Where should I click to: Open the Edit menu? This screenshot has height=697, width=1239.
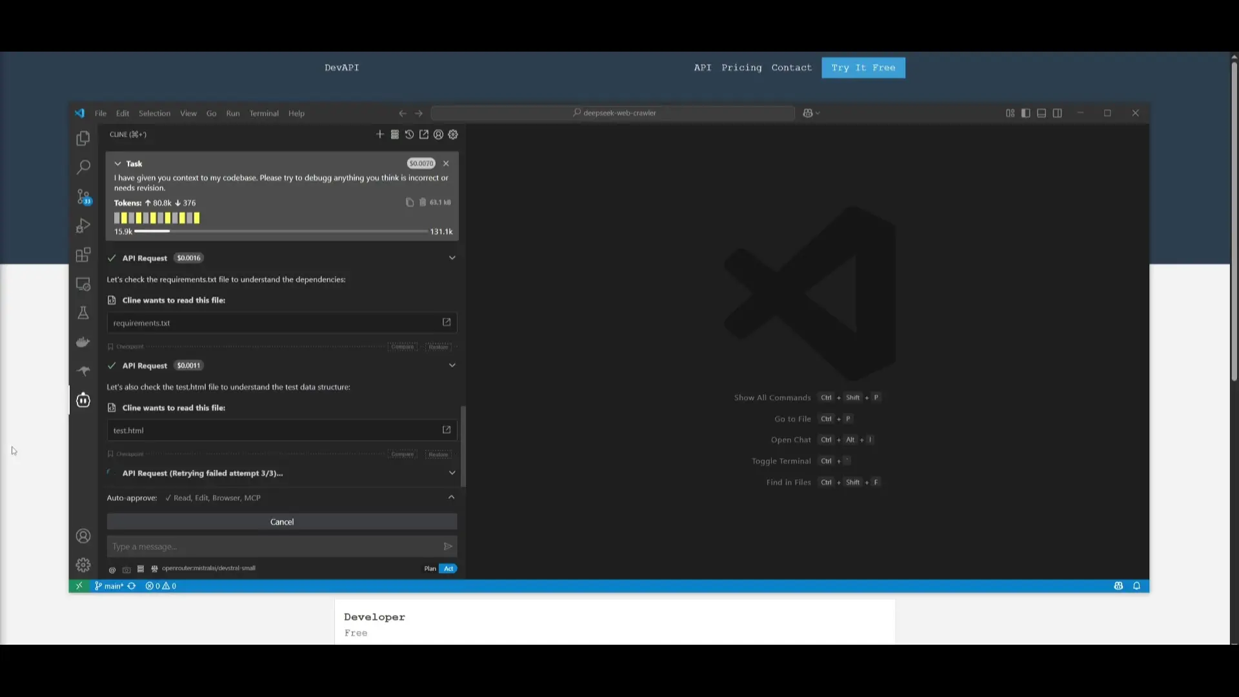click(123, 114)
